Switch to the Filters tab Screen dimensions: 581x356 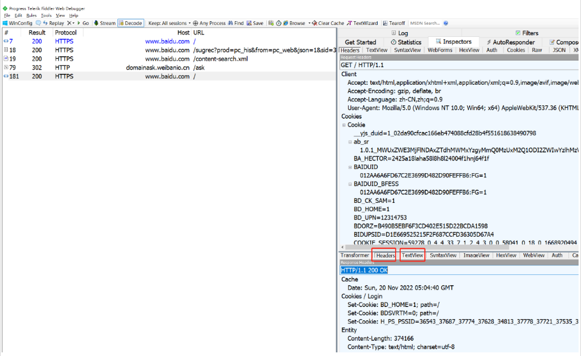[527, 33]
